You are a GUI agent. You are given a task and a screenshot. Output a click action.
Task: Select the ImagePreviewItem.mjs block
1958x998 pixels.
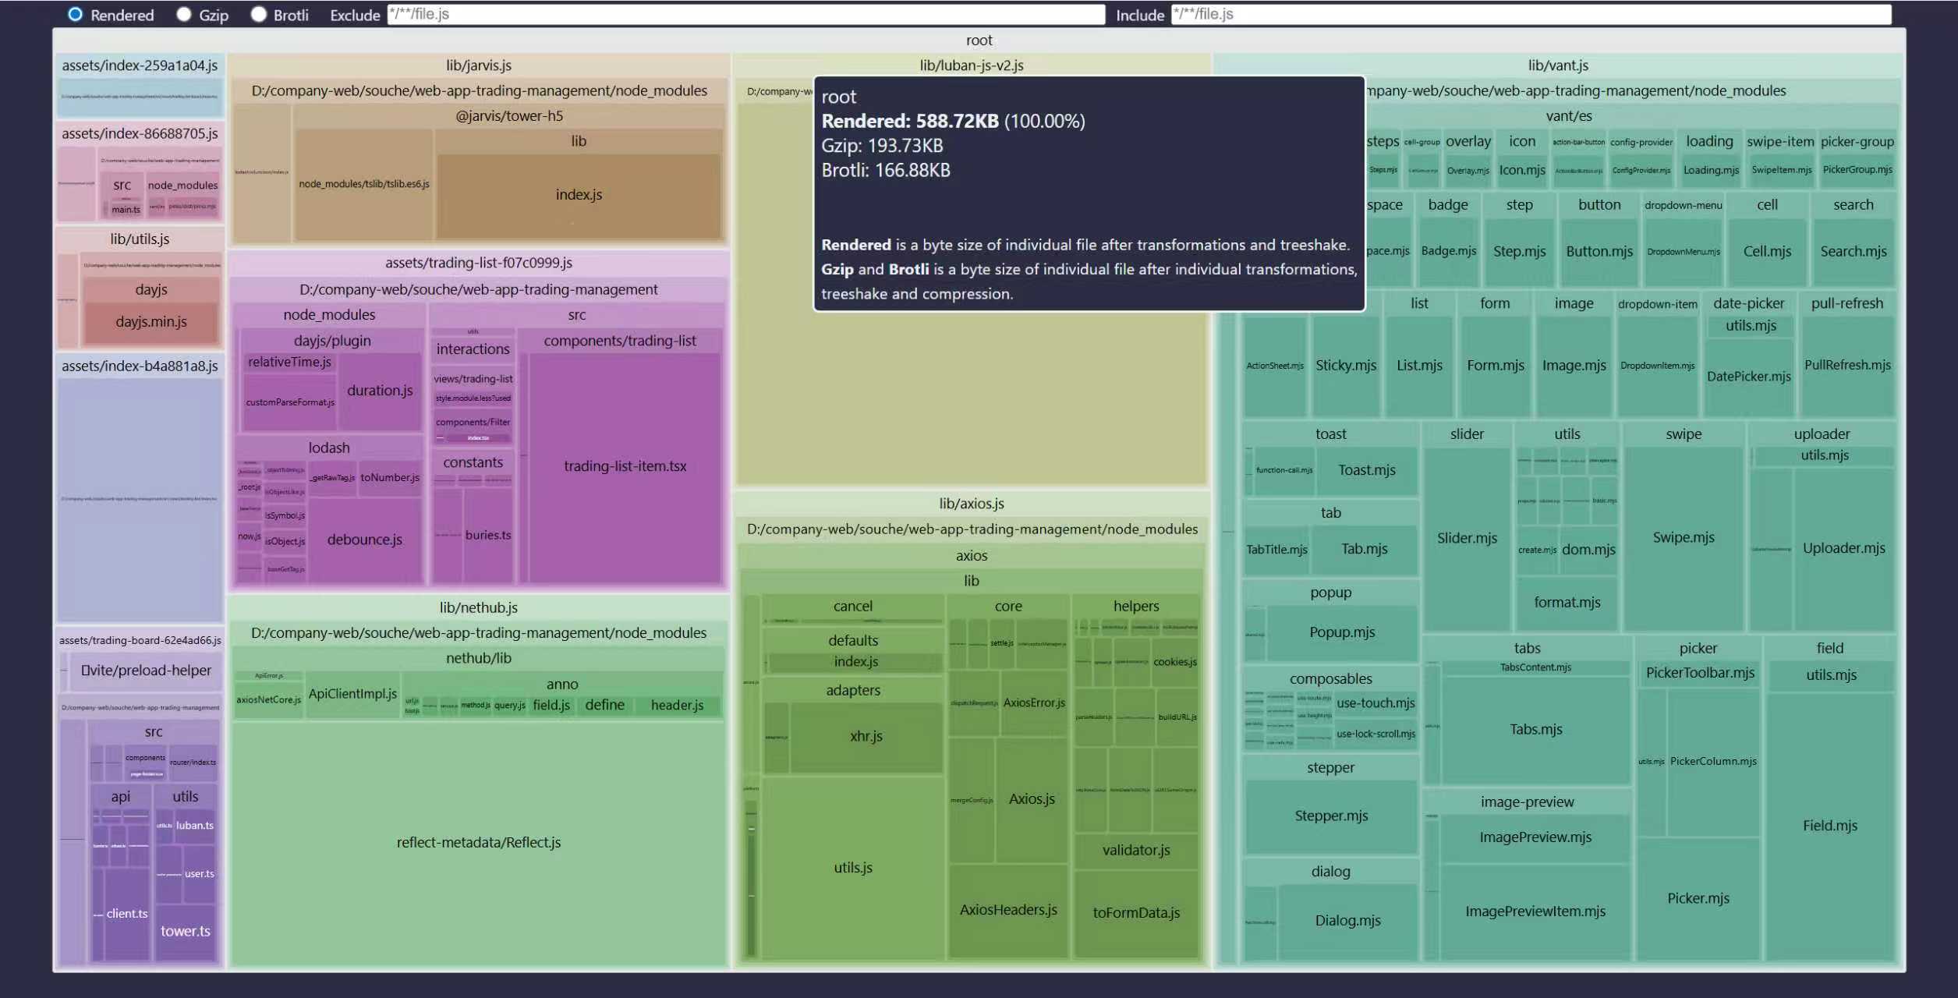pos(1535,911)
